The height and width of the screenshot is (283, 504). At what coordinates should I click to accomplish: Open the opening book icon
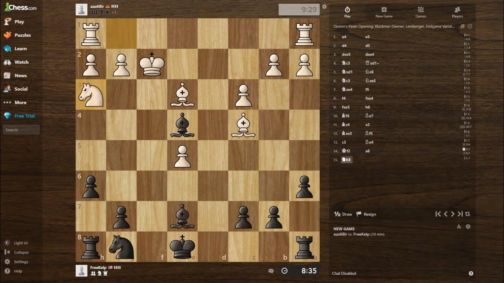(463, 26)
